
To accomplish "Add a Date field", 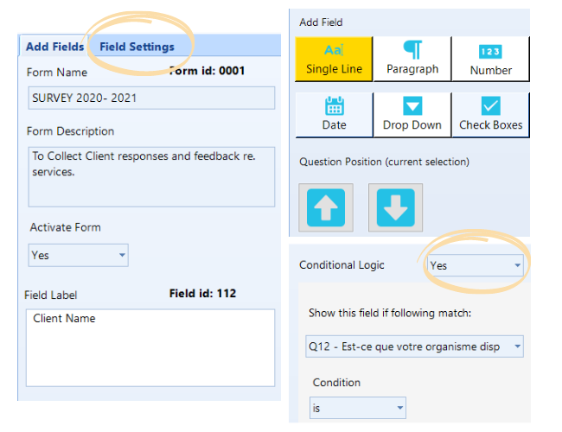I will tap(334, 115).
